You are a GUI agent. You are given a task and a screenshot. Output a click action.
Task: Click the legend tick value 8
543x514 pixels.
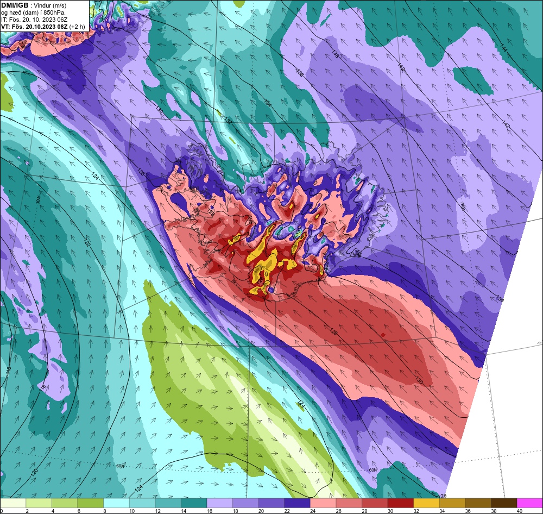pos(104,511)
